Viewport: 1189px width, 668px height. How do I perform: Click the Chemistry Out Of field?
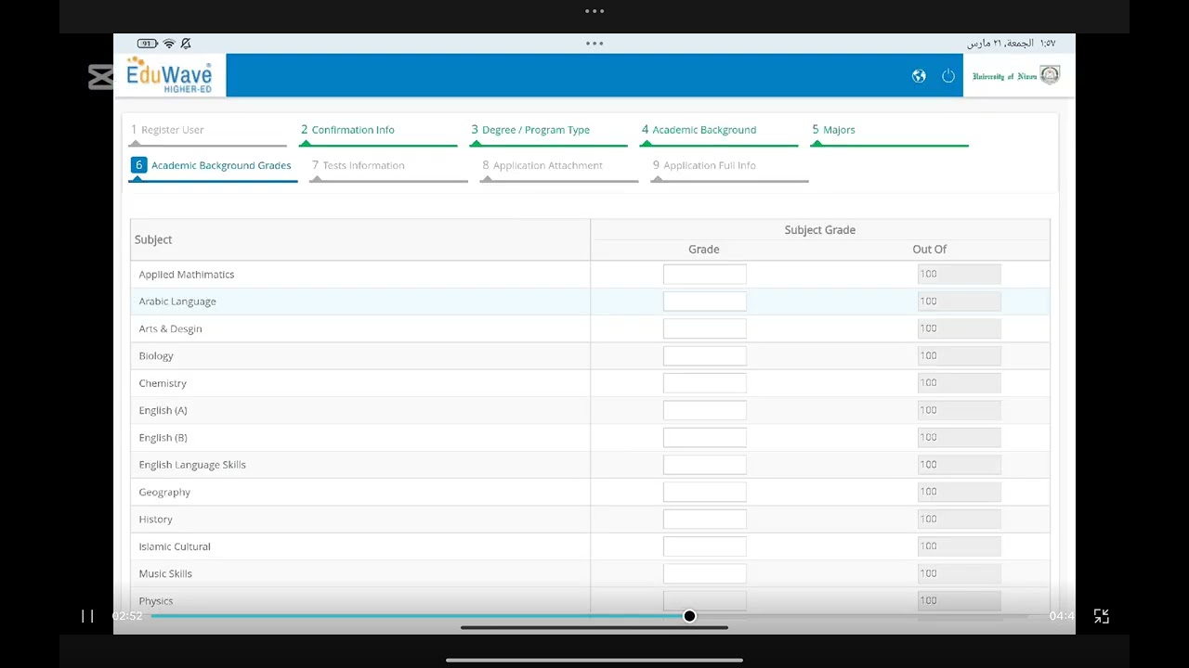[x=960, y=382]
